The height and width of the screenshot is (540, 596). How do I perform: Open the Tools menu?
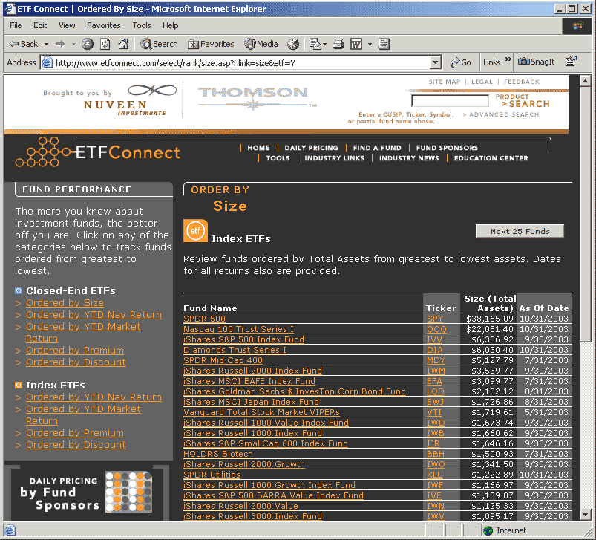pos(142,25)
